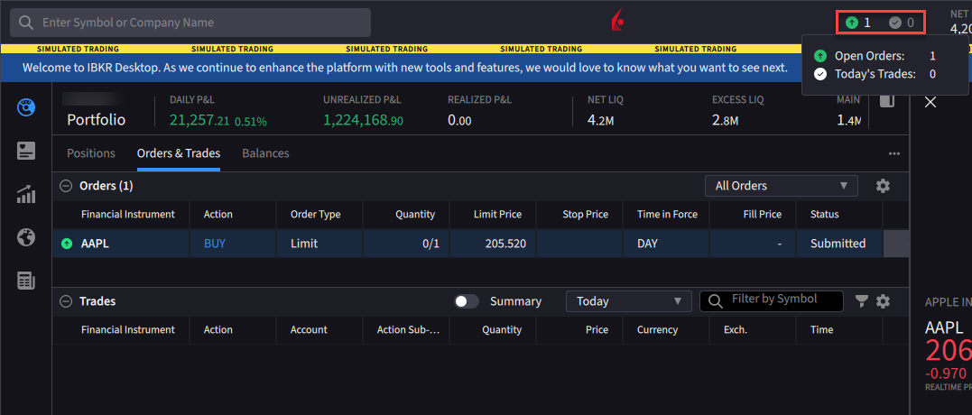Image resolution: width=972 pixels, height=415 pixels.
Task: Click the magnifier icon in symbol search
Action: click(26, 23)
